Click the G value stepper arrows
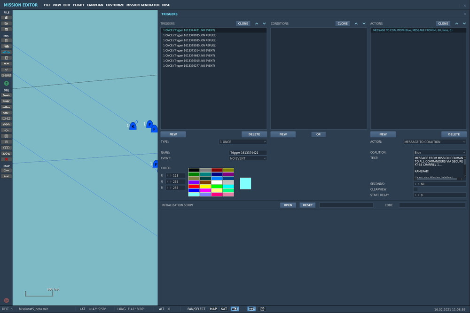The width and height of the screenshot is (470, 313). tap(169, 182)
